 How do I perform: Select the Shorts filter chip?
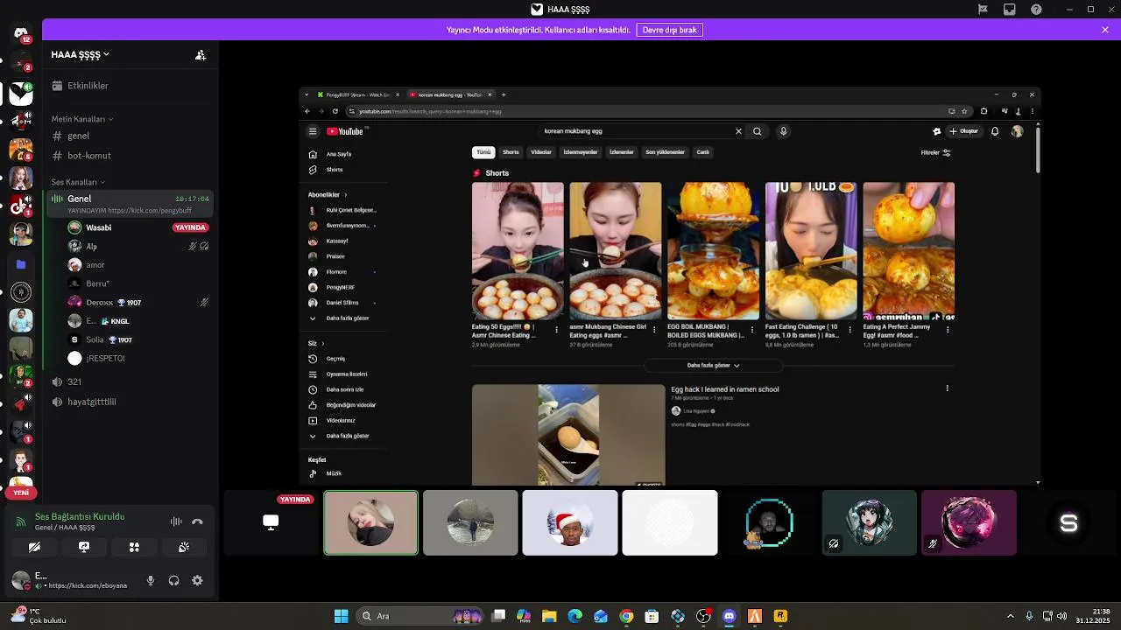click(511, 152)
